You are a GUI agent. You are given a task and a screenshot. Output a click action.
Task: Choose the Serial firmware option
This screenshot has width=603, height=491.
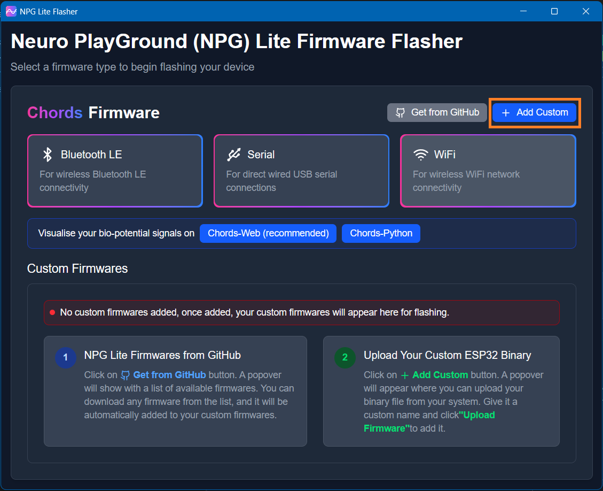coord(301,171)
